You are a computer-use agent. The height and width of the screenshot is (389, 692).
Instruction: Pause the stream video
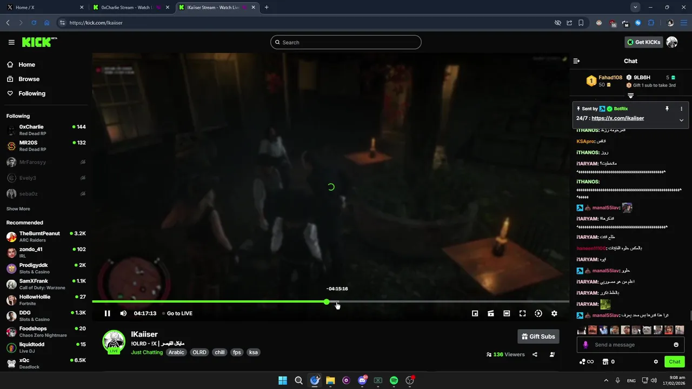107,313
